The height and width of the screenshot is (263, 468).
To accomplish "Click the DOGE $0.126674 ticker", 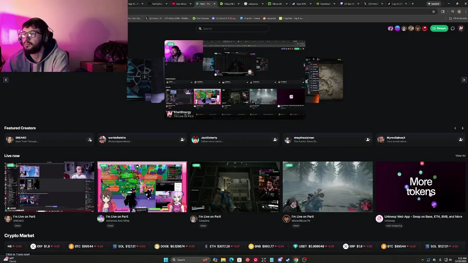I will (x=175, y=247).
